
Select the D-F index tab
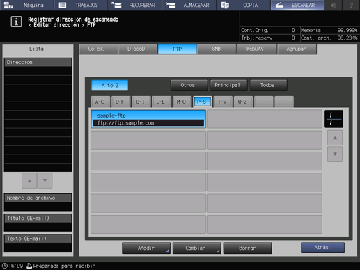click(x=120, y=102)
